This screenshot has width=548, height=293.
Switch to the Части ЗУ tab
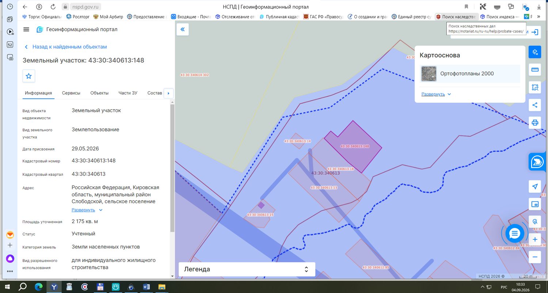pyautogui.click(x=128, y=93)
